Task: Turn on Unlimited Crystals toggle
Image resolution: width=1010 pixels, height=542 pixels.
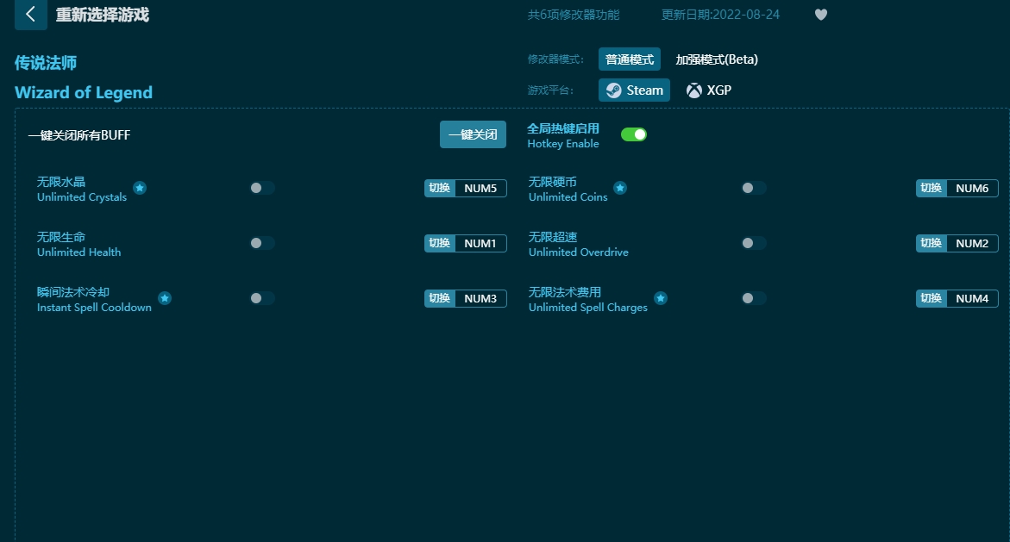Action: (x=262, y=188)
